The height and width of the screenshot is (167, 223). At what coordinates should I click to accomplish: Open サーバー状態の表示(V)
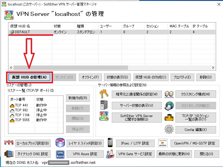(137, 106)
